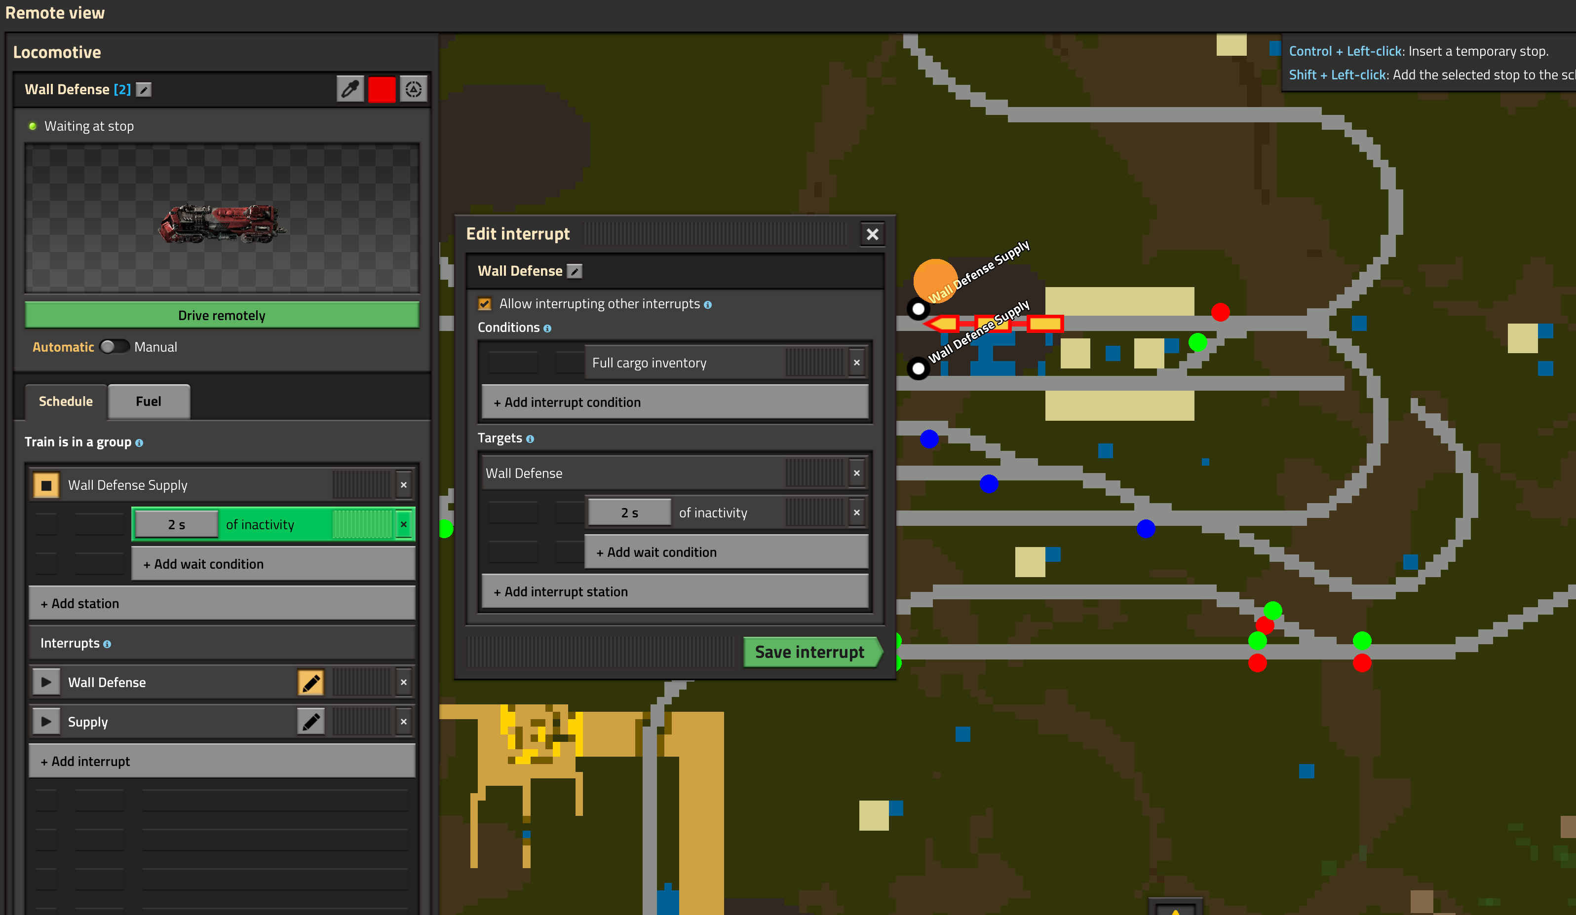
Task: Open the 2 s inactivity time in Targets
Action: click(x=629, y=513)
